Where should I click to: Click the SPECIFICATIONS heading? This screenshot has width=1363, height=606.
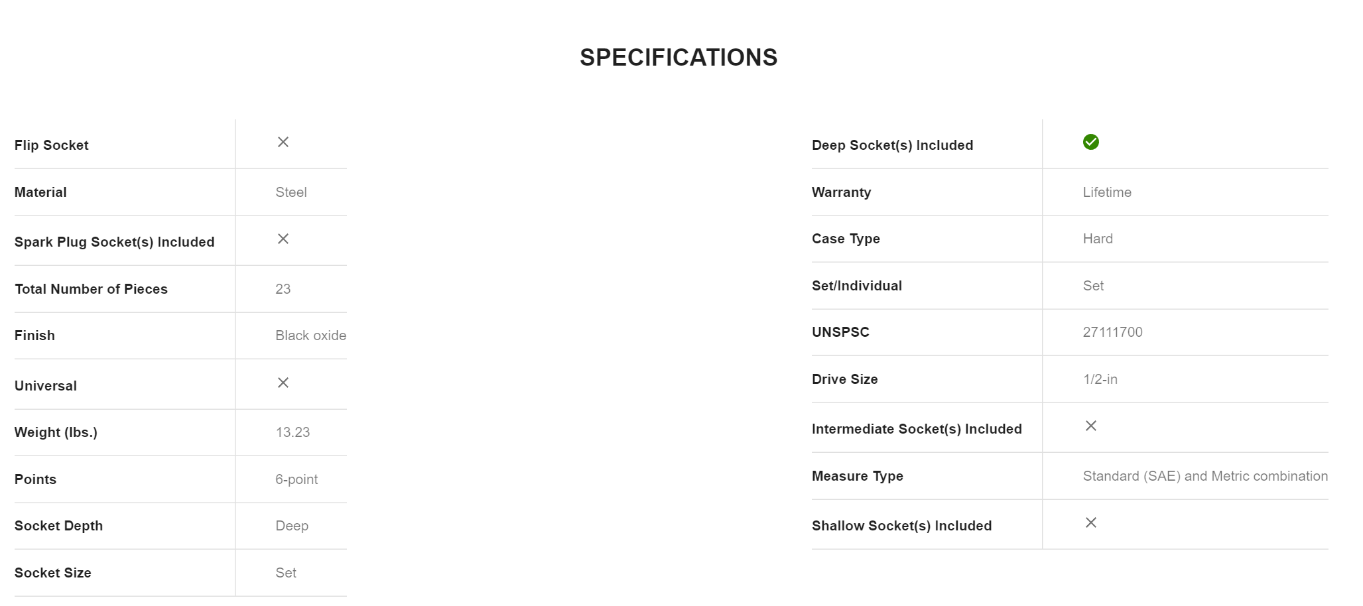(x=678, y=58)
